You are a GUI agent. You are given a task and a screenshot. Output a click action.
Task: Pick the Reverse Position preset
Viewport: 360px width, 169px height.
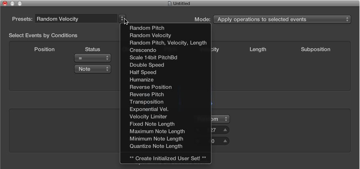click(x=166, y=87)
